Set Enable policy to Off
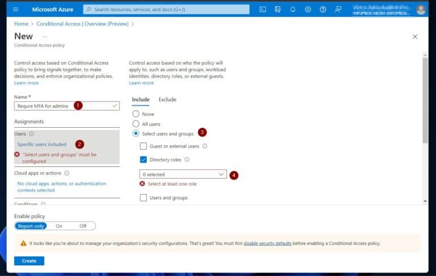The height and width of the screenshot is (276, 436). [83, 226]
